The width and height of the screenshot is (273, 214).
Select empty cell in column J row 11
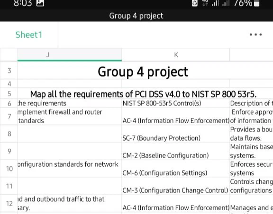(x=70, y=186)
